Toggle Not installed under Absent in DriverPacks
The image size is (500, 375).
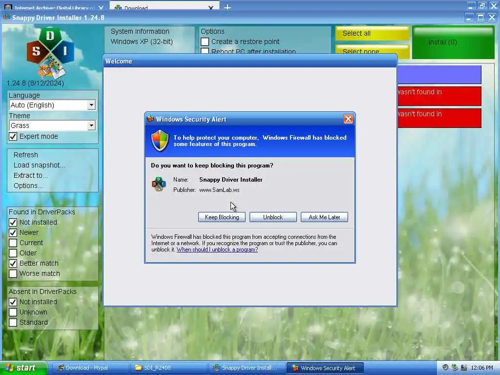(13, 302)
